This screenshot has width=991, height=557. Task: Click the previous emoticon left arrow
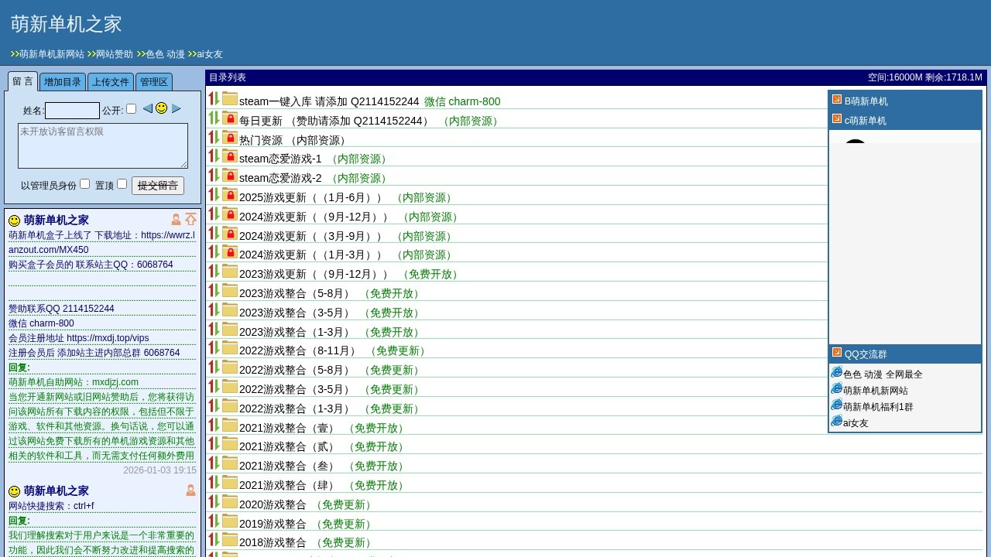tap(147, 108)
